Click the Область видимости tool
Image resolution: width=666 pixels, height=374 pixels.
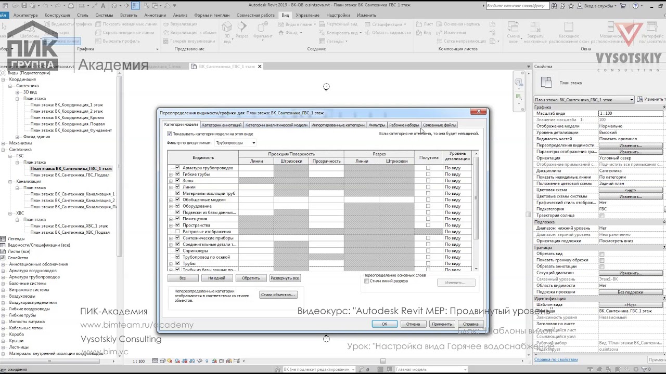[388, 33]
